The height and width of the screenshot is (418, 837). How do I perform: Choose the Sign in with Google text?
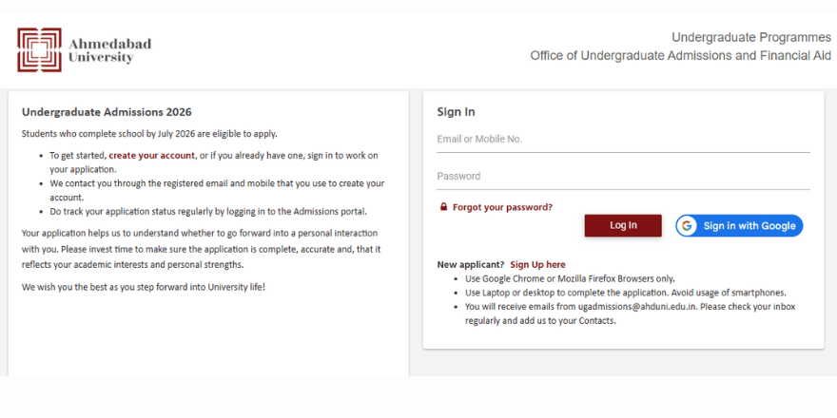pyautogui.click(x=749, y=225)
